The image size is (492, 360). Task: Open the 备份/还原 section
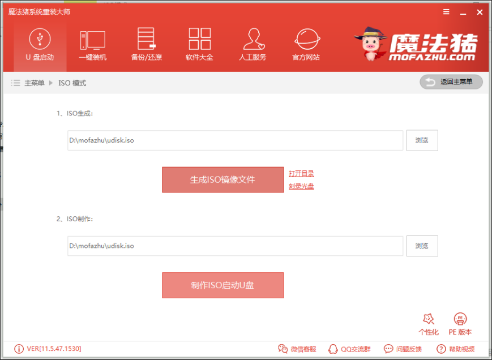(146, 45)
